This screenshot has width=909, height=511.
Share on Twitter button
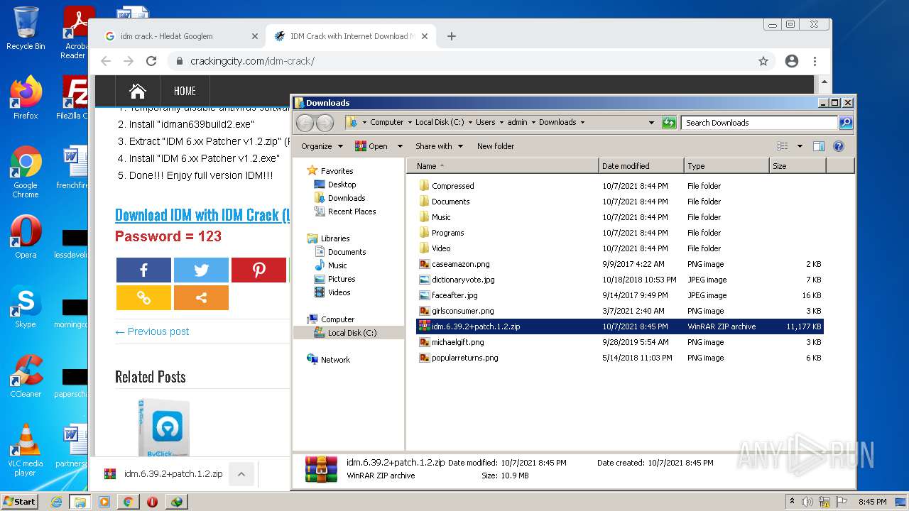click(x=201, y=270)
